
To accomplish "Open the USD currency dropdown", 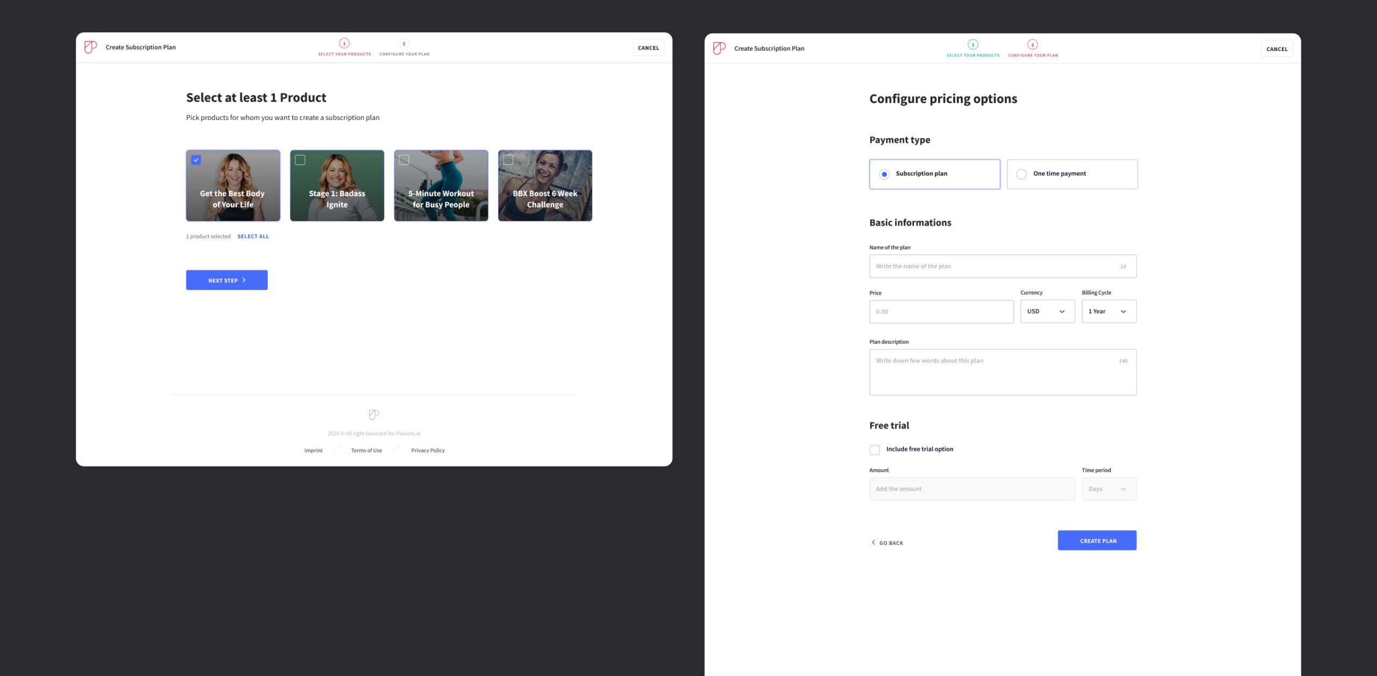I will pos(1047,311).
